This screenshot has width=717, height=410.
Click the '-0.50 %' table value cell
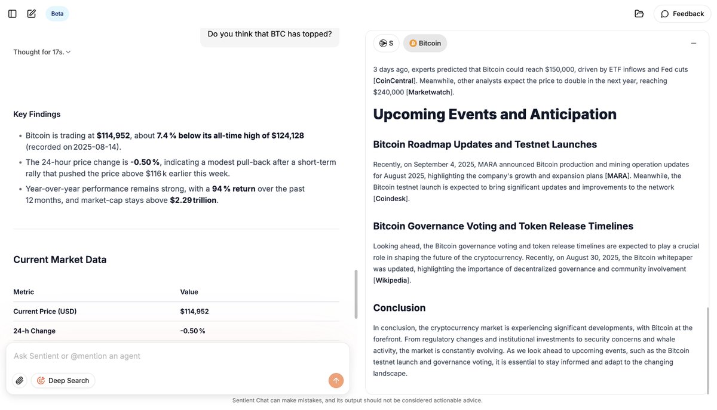point(192,331)
